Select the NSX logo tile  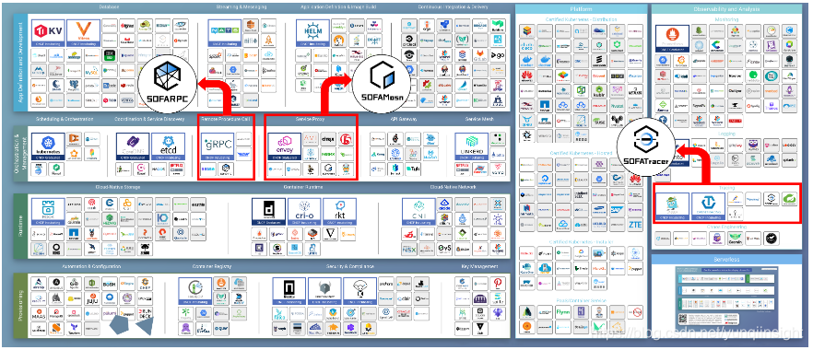tap(408, 249)
